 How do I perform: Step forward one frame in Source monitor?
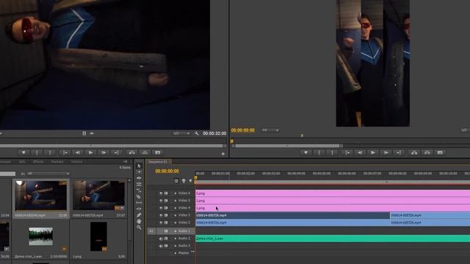coord(104,153)
